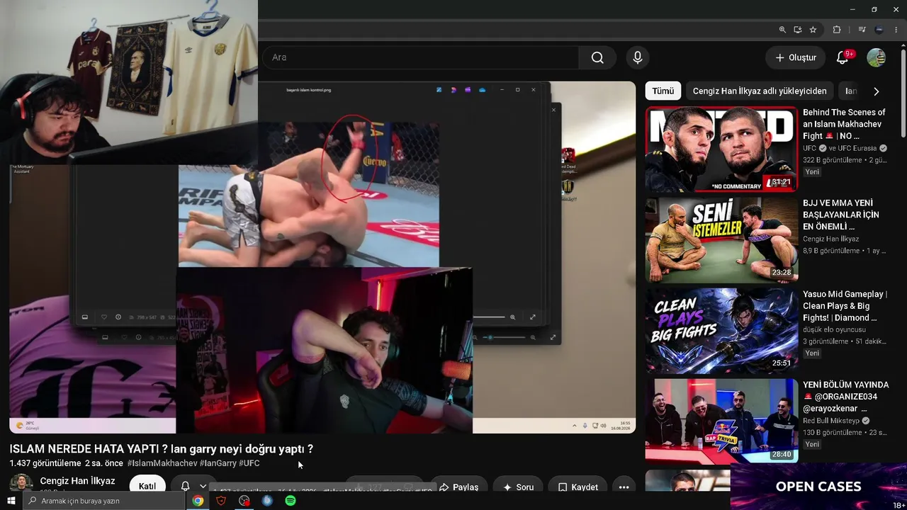
Task: Open the Cengiz Han İlkyaz channel name link
Action: (77, 481)
